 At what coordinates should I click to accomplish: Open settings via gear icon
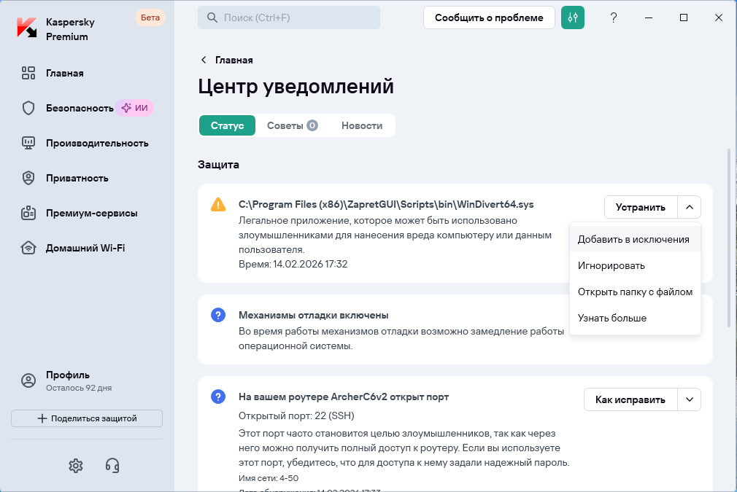point(75,466)
